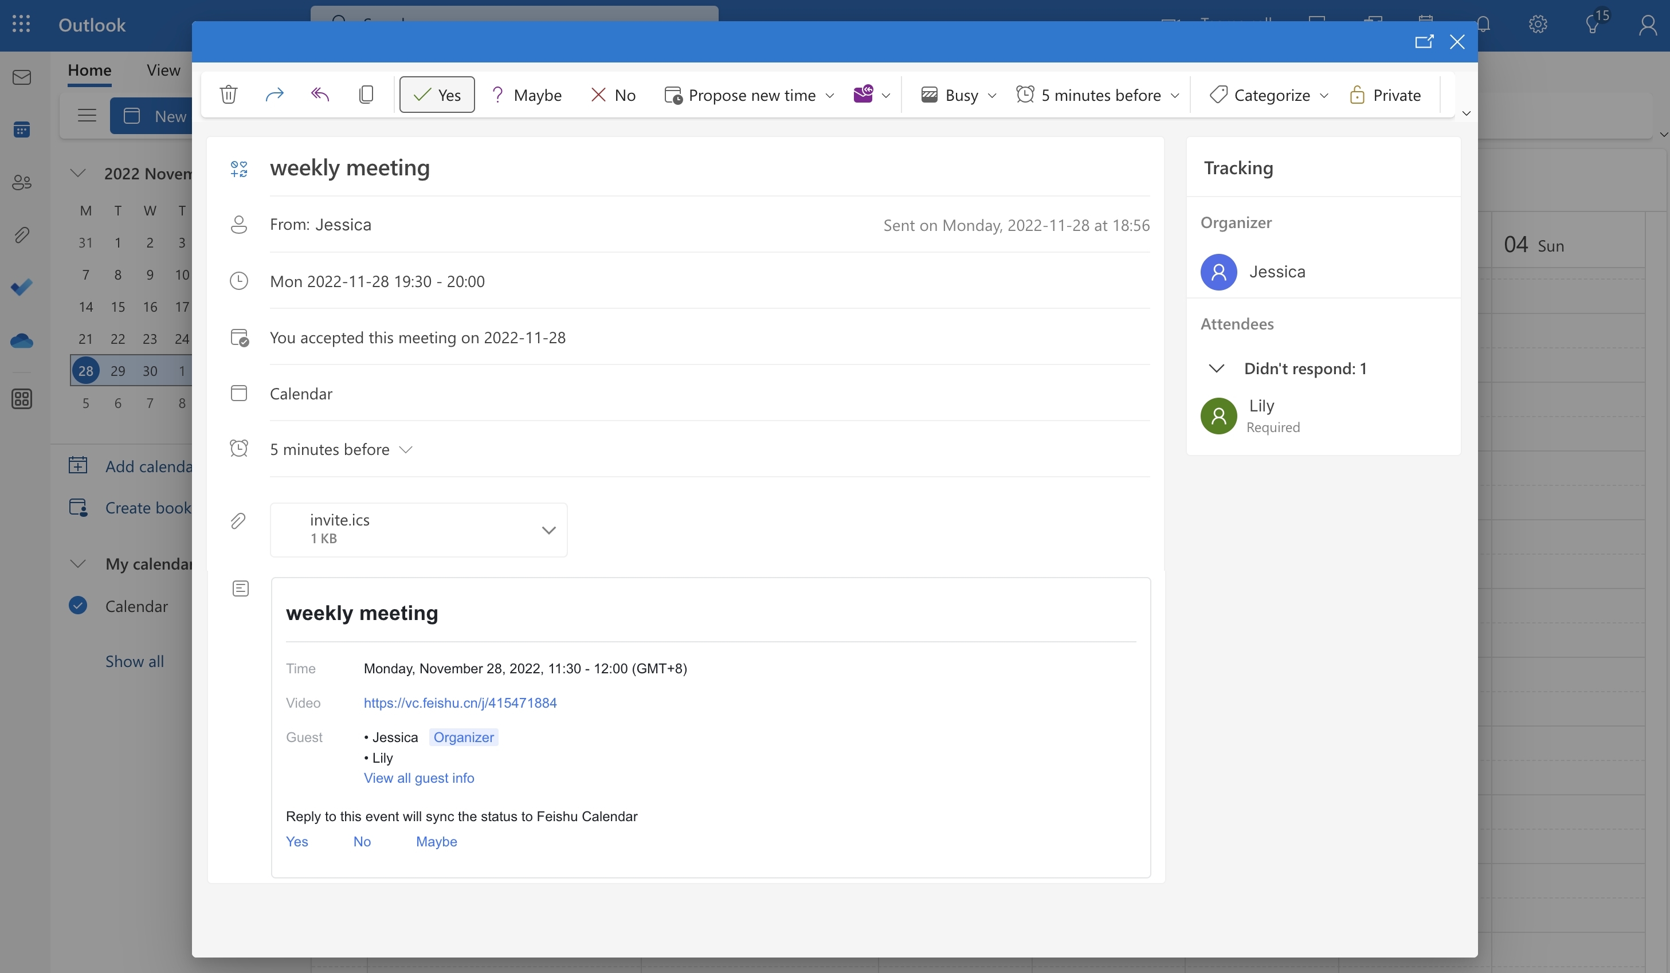Mark the meeting as Private
Screen dimensions: 1670x973
tap(1386, 95)
